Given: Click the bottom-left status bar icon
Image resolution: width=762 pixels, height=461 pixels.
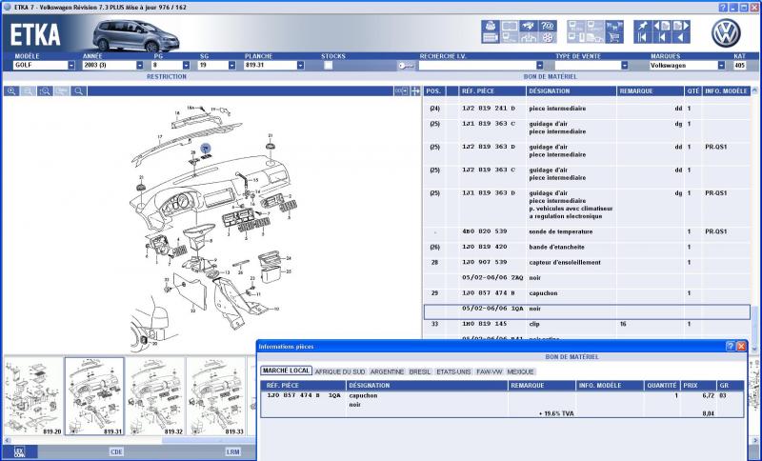Looking at the screenshot, I should coord(20,451).
